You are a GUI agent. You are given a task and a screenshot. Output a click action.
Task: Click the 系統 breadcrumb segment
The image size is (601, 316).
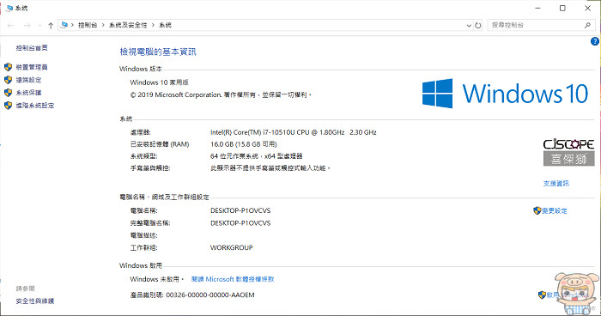[x=165, y=25]
